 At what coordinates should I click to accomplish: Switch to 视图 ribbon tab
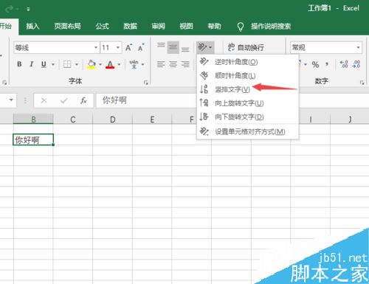(186, 26)
